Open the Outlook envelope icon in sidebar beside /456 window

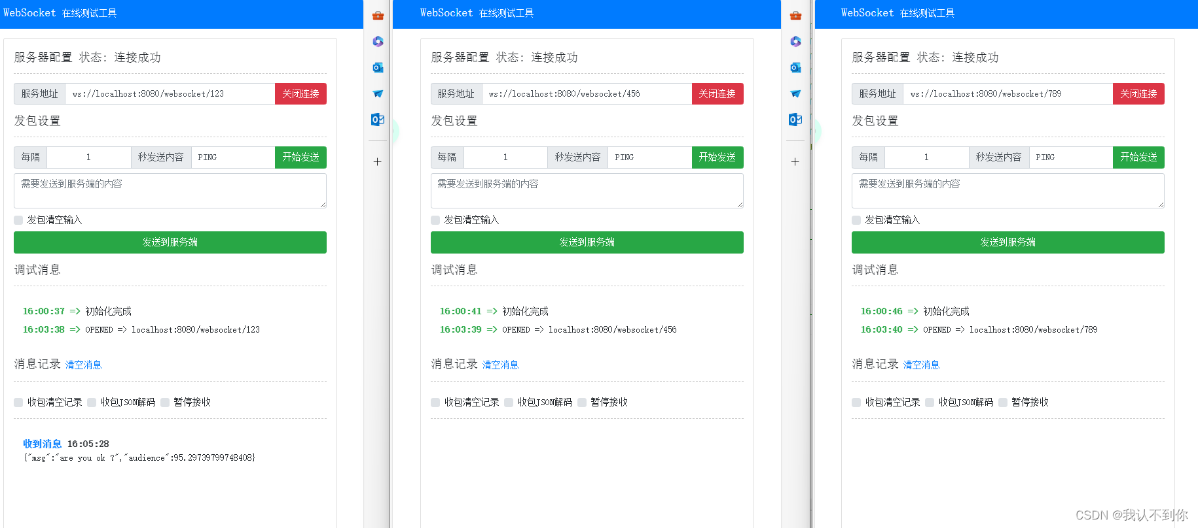795,67
